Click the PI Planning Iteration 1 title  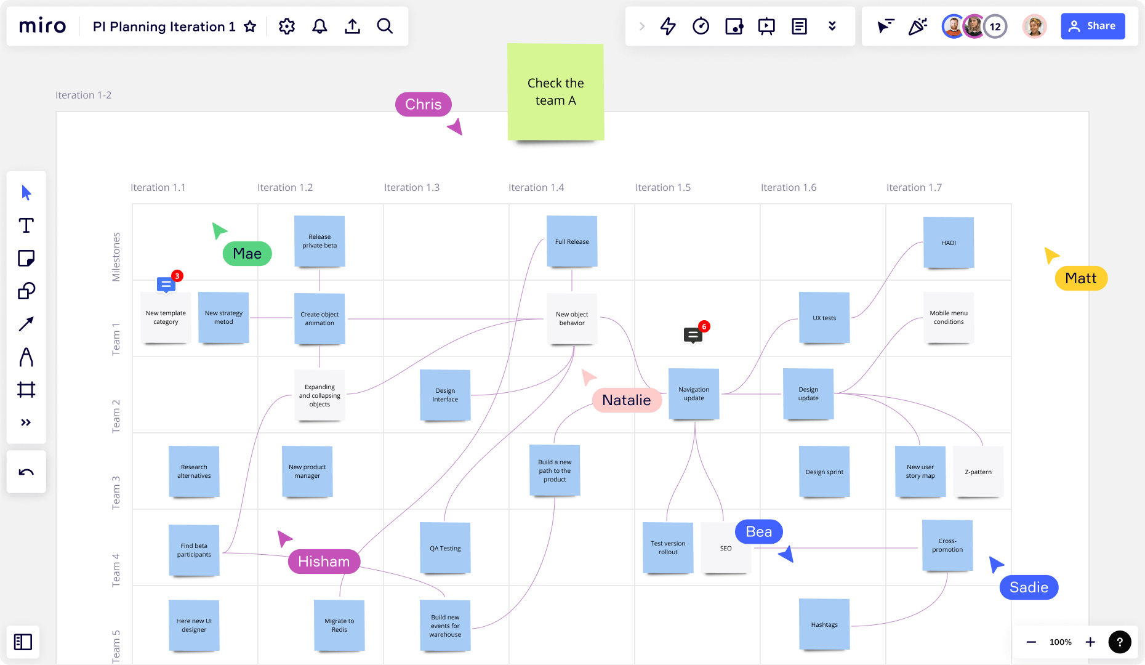pos(163,26)
